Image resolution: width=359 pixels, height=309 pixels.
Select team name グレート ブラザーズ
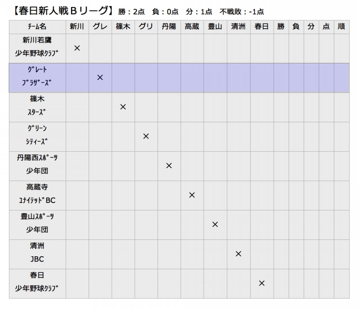pyautogui.click(x=37, y=76)
